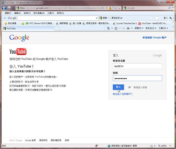
Task: Go back with the browser Back arrow
Action: point(4,8)
